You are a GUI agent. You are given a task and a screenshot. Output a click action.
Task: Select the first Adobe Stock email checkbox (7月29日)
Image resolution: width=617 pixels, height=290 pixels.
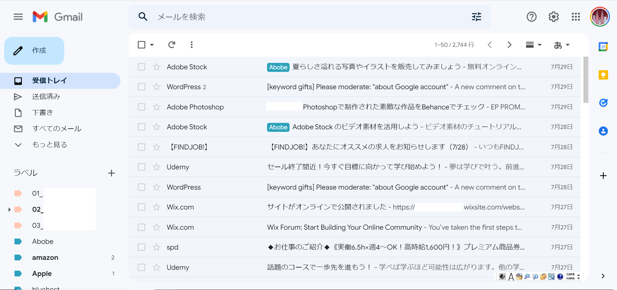click(x=141, y=67)
